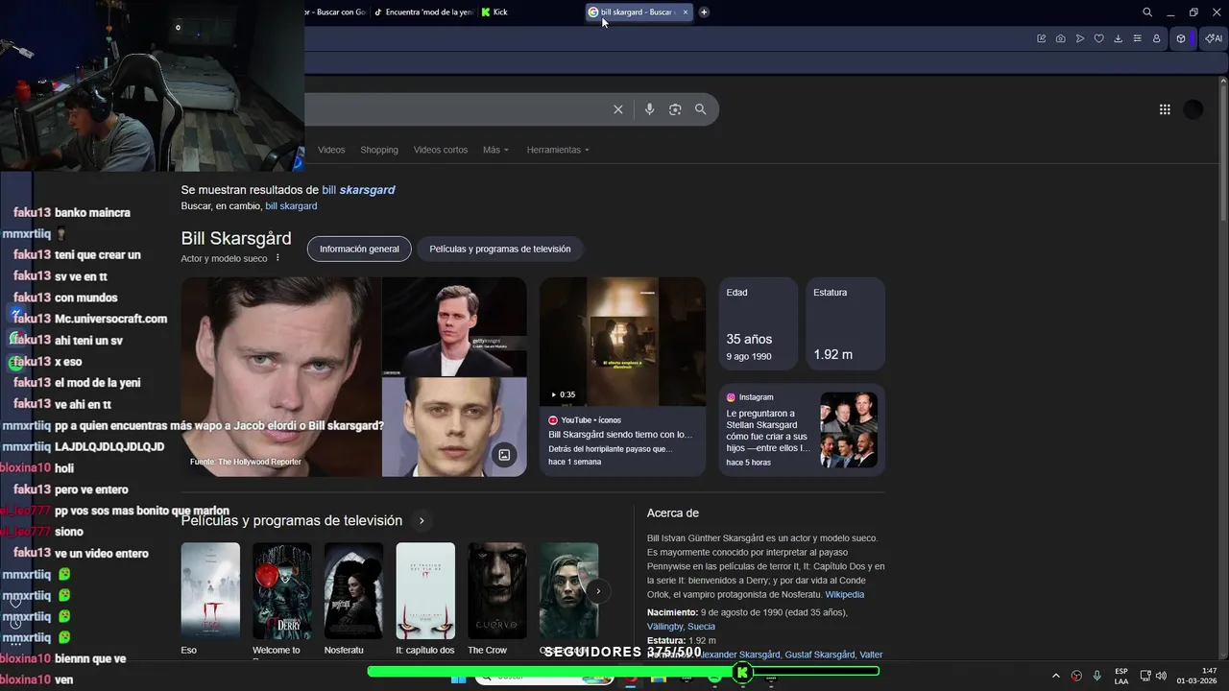Open the GX cube extensions icon

(1181, 38)
